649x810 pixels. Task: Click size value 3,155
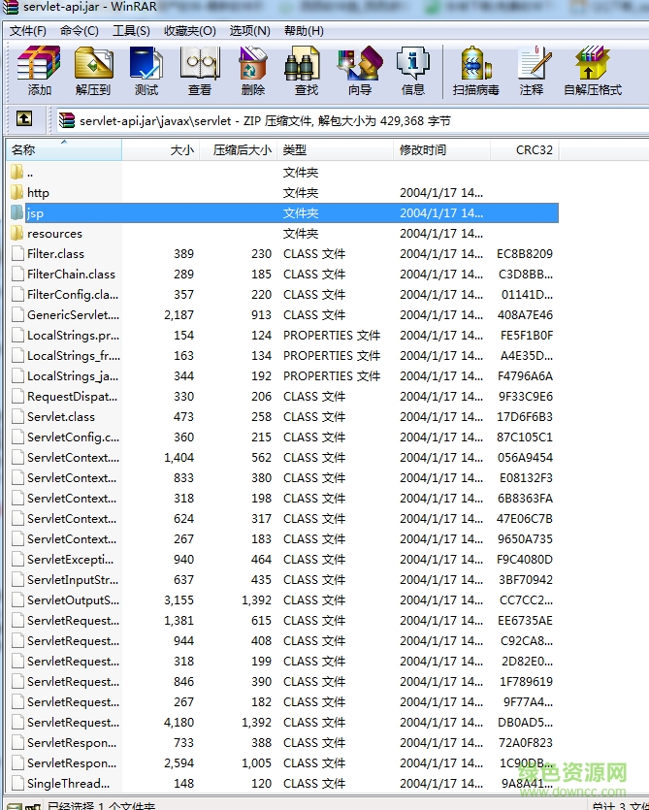(x=178, y=600)
